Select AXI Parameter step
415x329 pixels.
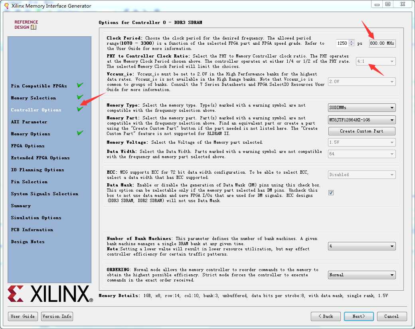(x=29, y=122)
